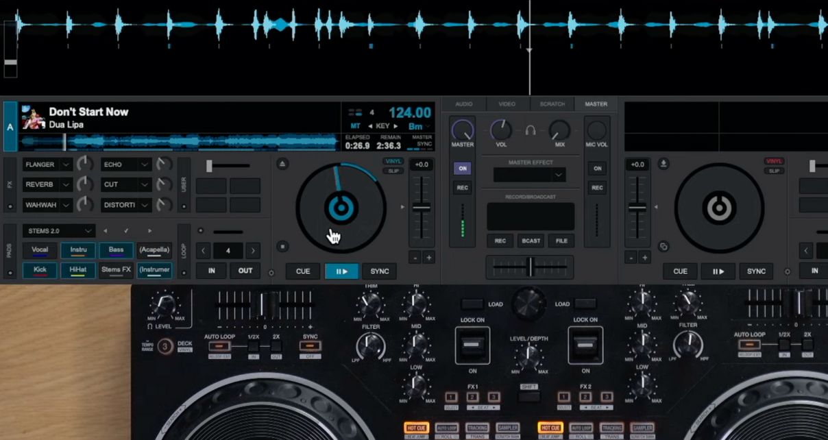828x440 pixels.
Task: Click the SYNC button on deck A
Action: [380, 271]
